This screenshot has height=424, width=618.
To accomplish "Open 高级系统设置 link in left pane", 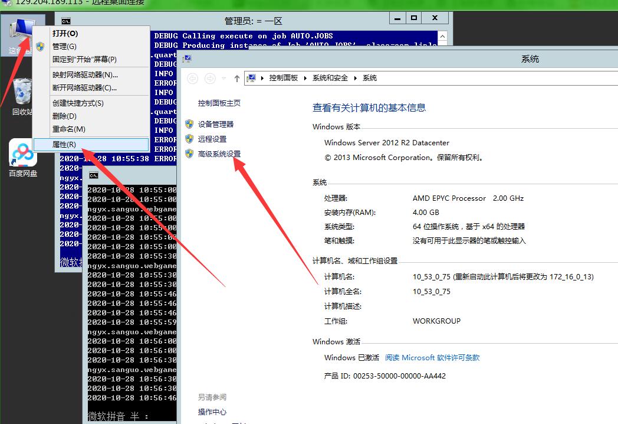I will click(219, 154).
